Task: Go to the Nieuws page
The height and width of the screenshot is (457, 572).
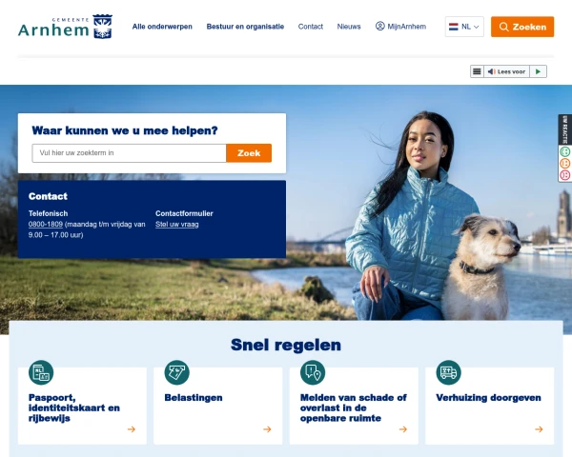Action: [349, 27]
